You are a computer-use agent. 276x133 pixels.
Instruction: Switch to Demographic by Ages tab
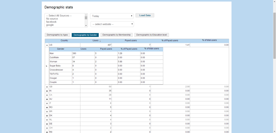[x=57, y=35]
